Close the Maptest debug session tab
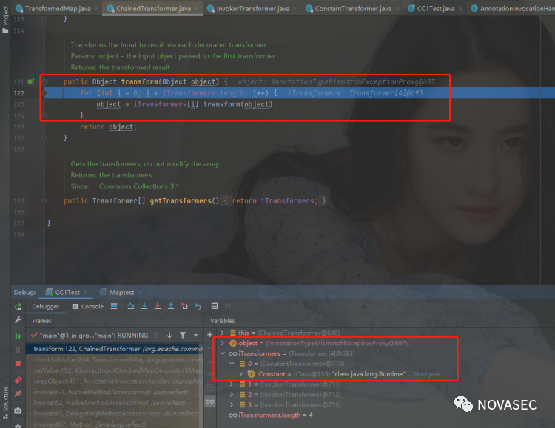 click(139, 293)
